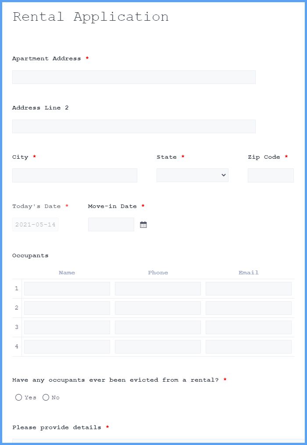The image size is (307, 445).
Task: Click the Email column header
Action: pos(248,273)
